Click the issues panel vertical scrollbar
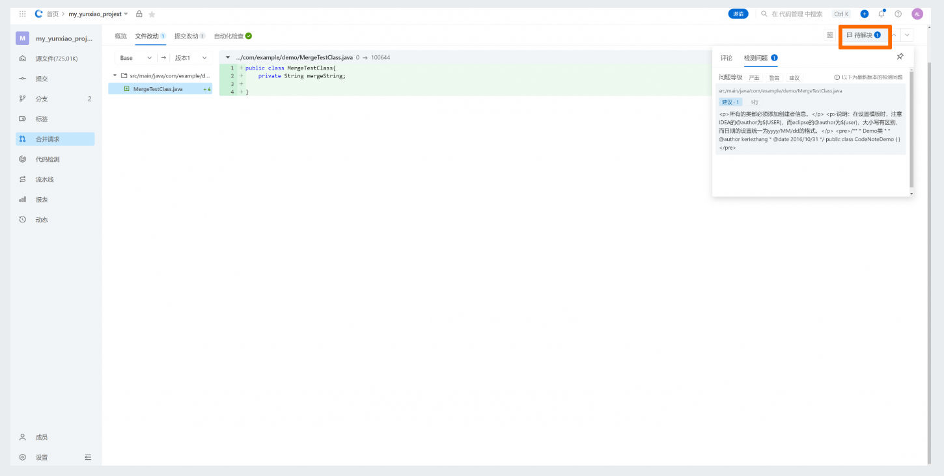 [x=911, y=130]
